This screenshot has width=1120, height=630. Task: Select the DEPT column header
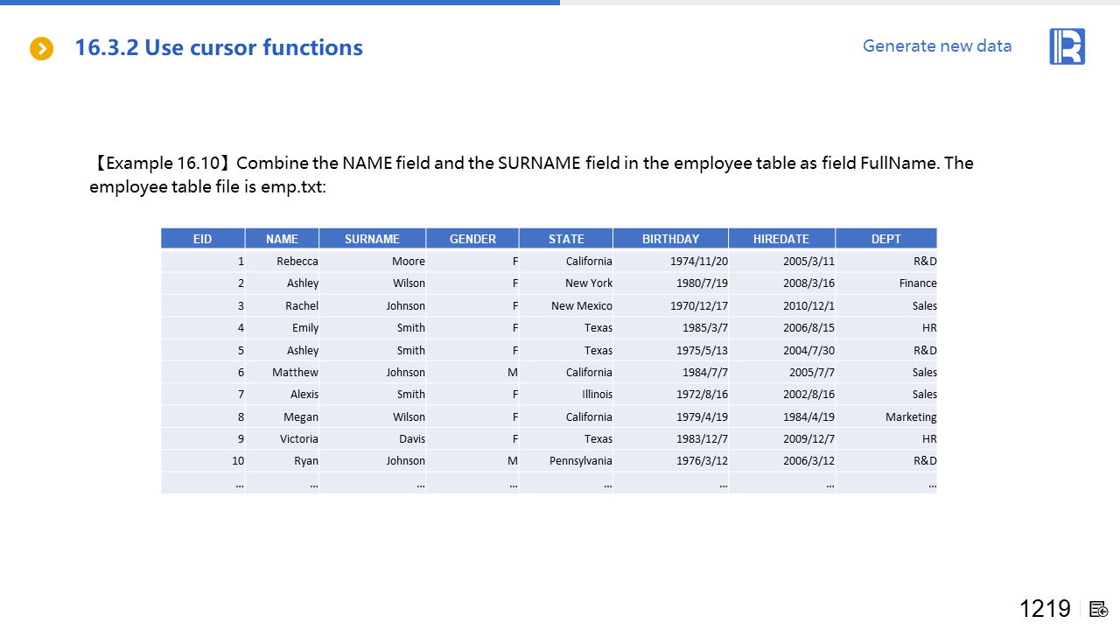pos(885,239)
